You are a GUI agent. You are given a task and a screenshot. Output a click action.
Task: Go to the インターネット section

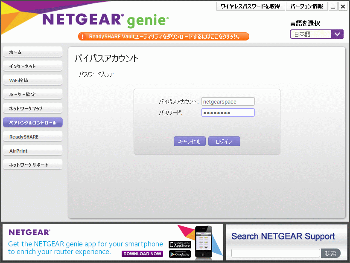32,66
